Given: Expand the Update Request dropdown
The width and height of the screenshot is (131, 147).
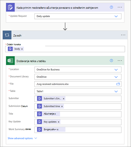Looking at the screenshot, I should coord(116,16).
